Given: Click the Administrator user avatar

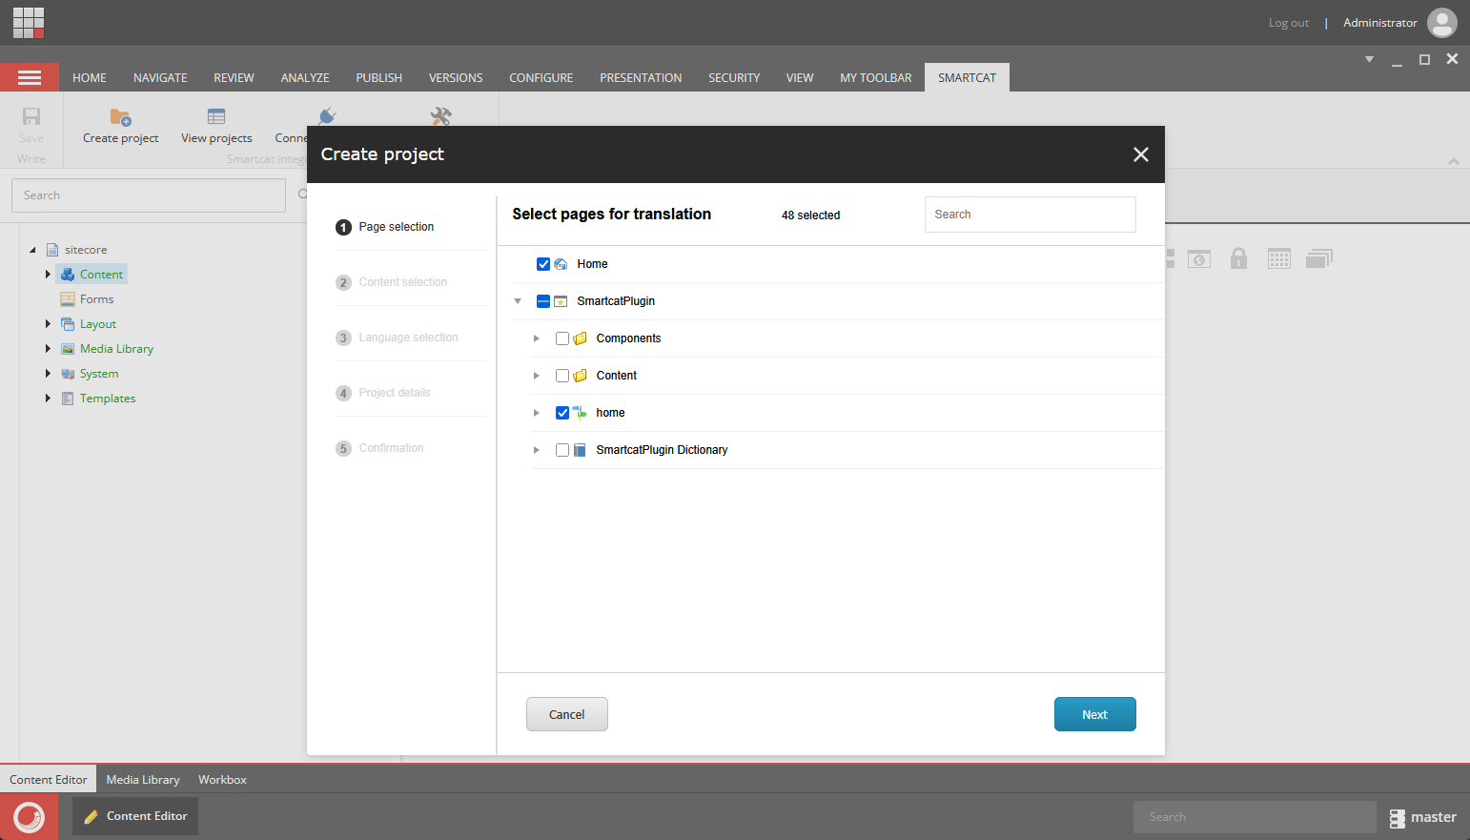Looking at the screenshot, I should click(x=1441, y=23).
